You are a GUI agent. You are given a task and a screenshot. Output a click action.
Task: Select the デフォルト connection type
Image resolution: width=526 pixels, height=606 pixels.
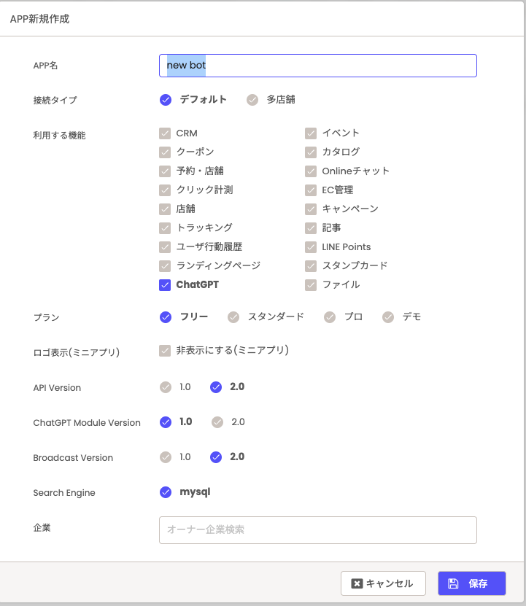point(166,100)
